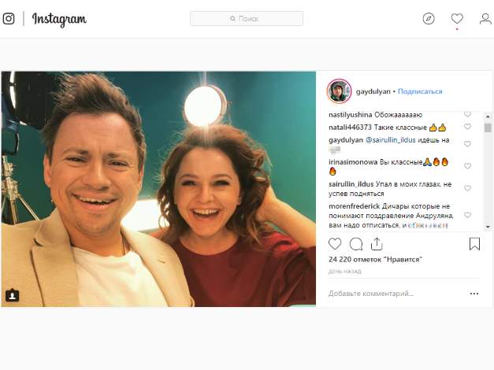Viewport: 494px width, 370px height.
Task: Like the post with the heart icon
Action: click(336, 244)
